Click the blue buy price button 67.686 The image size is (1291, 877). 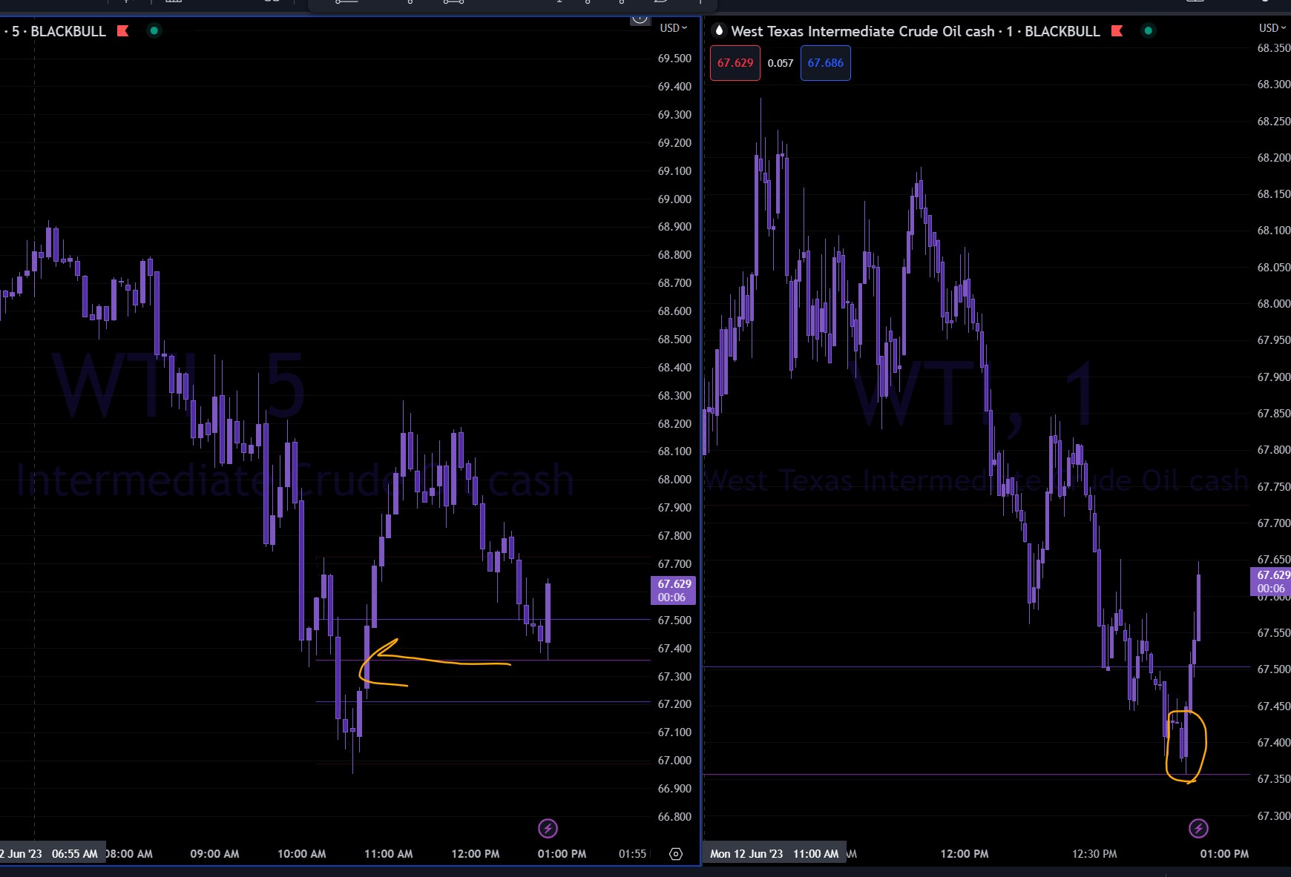point(826,63)
